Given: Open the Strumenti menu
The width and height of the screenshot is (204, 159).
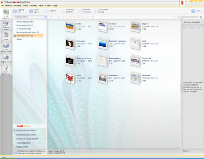Looking at the screenshot, I should pos(33,6).
